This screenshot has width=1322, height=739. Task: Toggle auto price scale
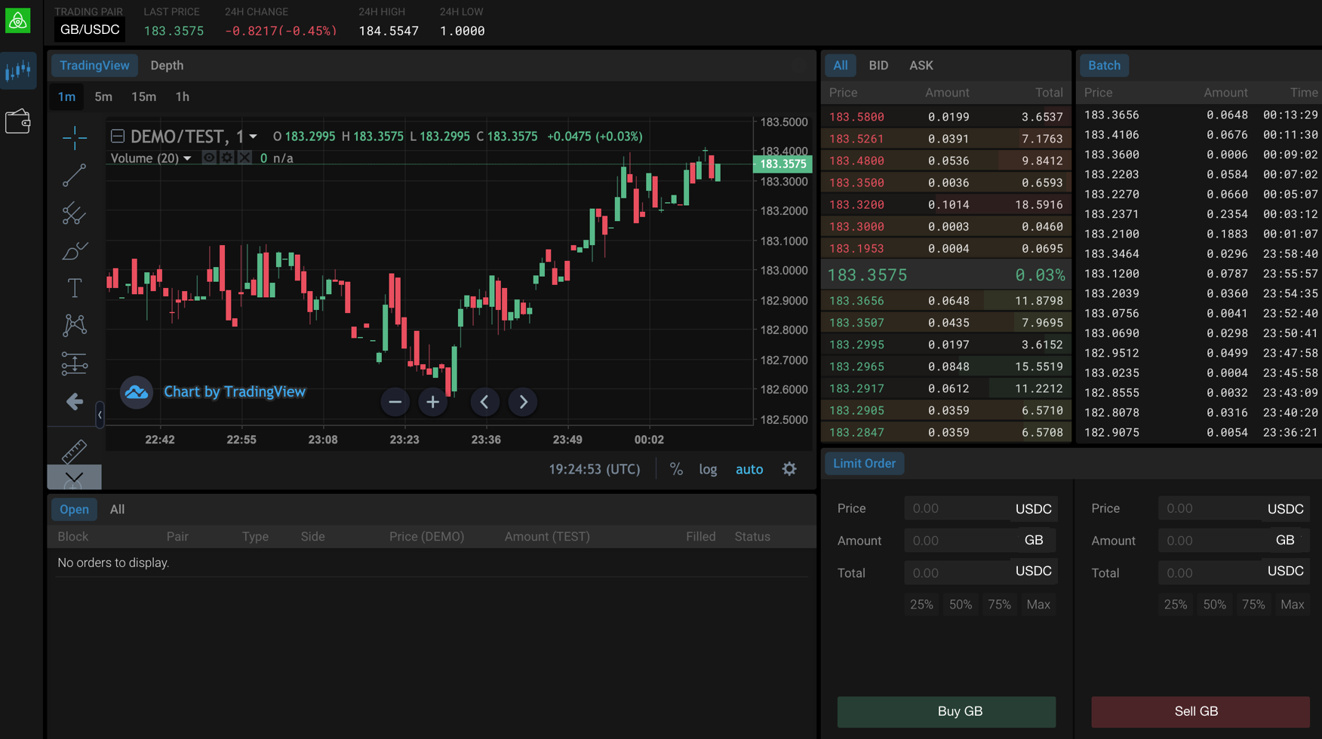coord(749,469)
